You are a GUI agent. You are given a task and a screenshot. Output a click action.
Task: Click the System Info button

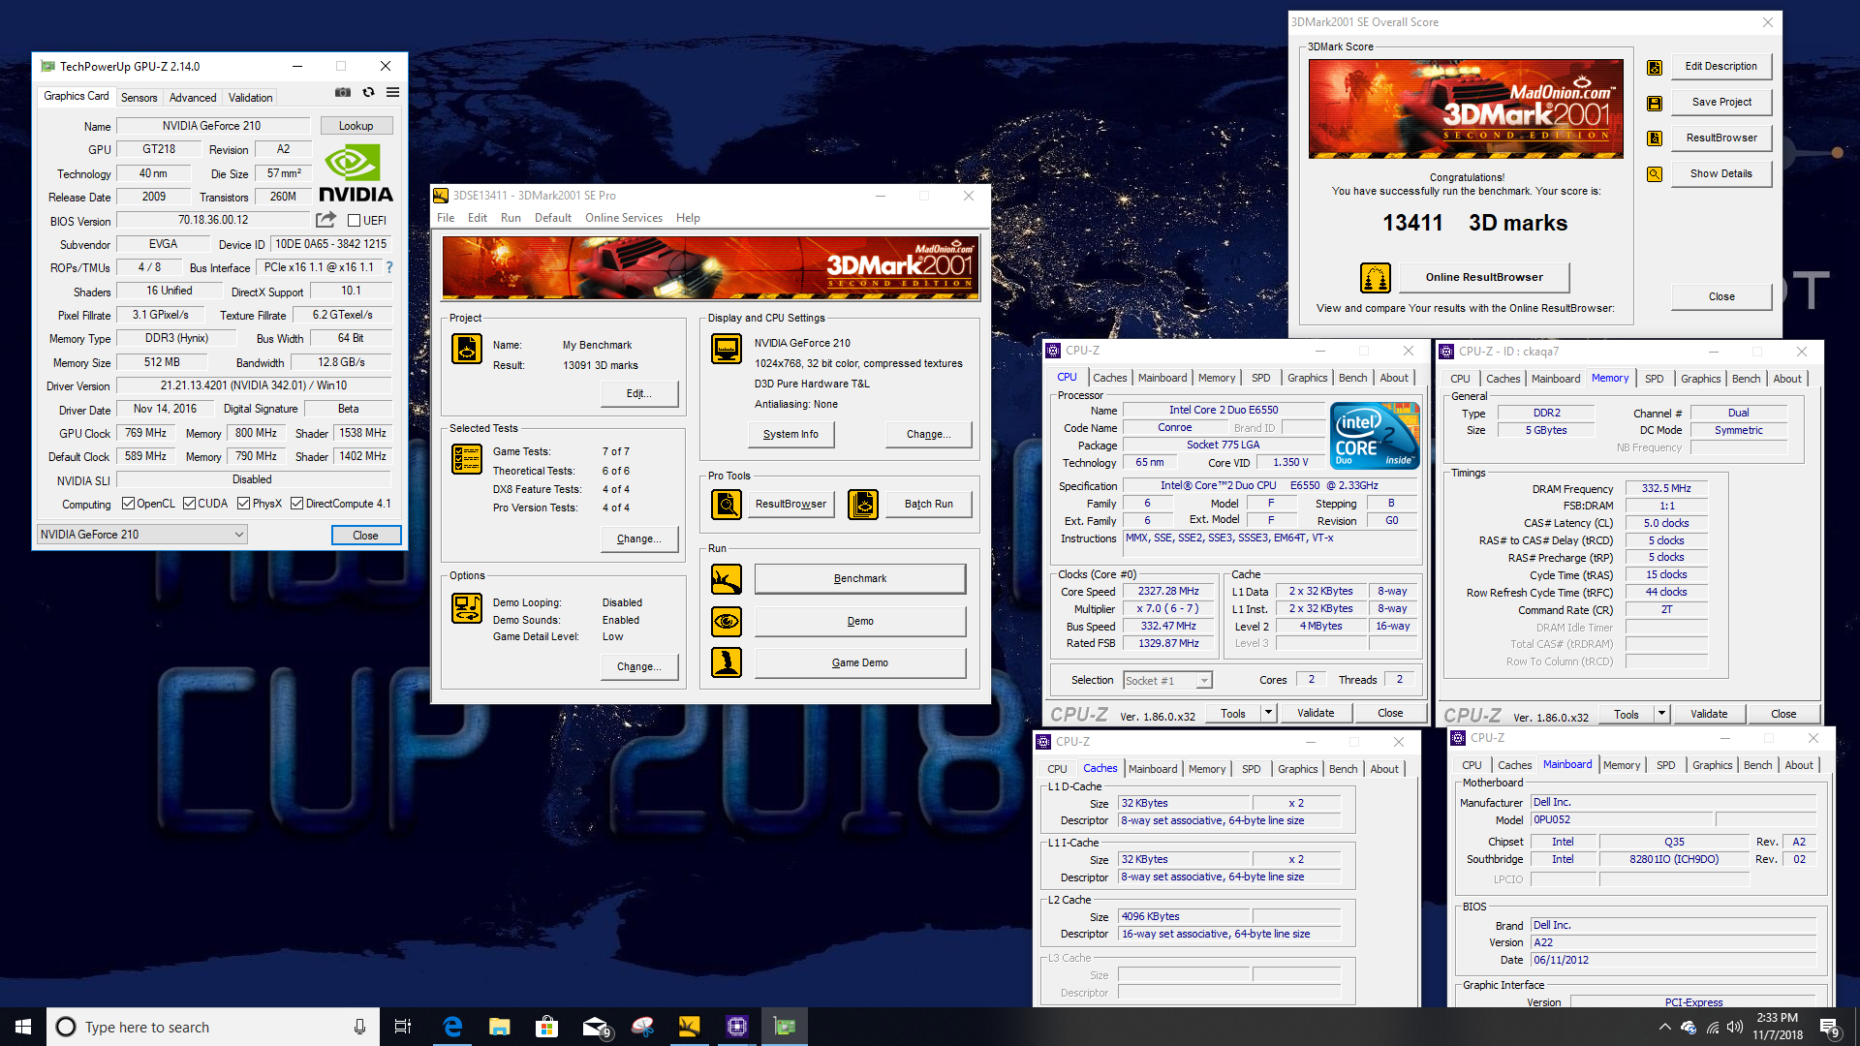coord(790,434)
